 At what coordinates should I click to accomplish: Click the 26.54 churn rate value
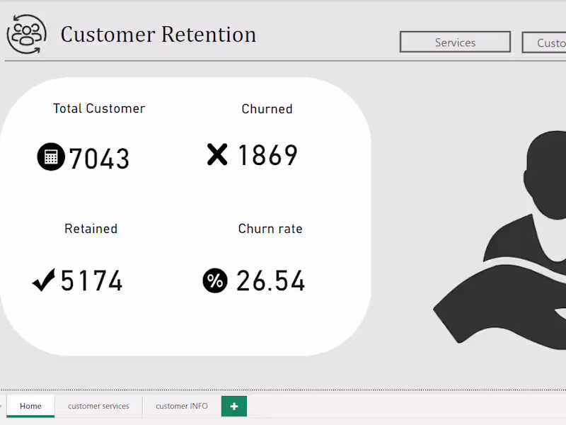271,280
